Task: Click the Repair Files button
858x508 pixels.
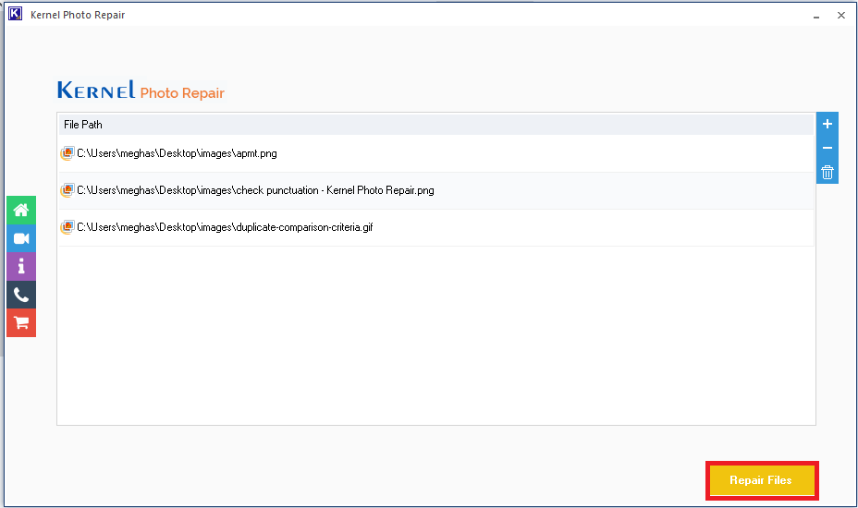Action: pos(762,480)
